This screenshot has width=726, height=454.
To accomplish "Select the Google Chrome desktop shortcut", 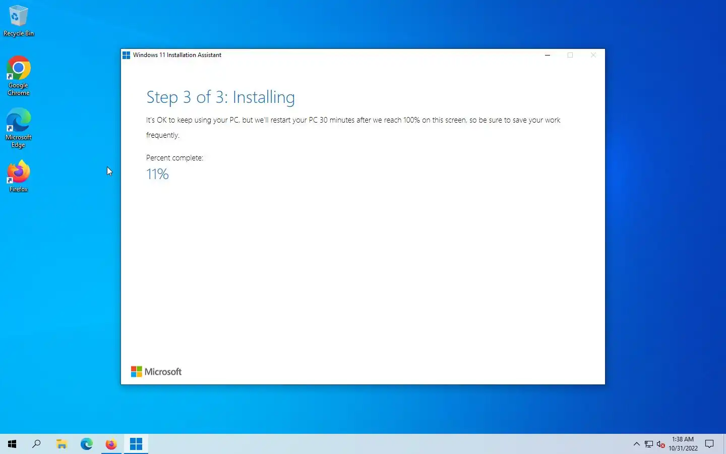I will tap(19, 76).
